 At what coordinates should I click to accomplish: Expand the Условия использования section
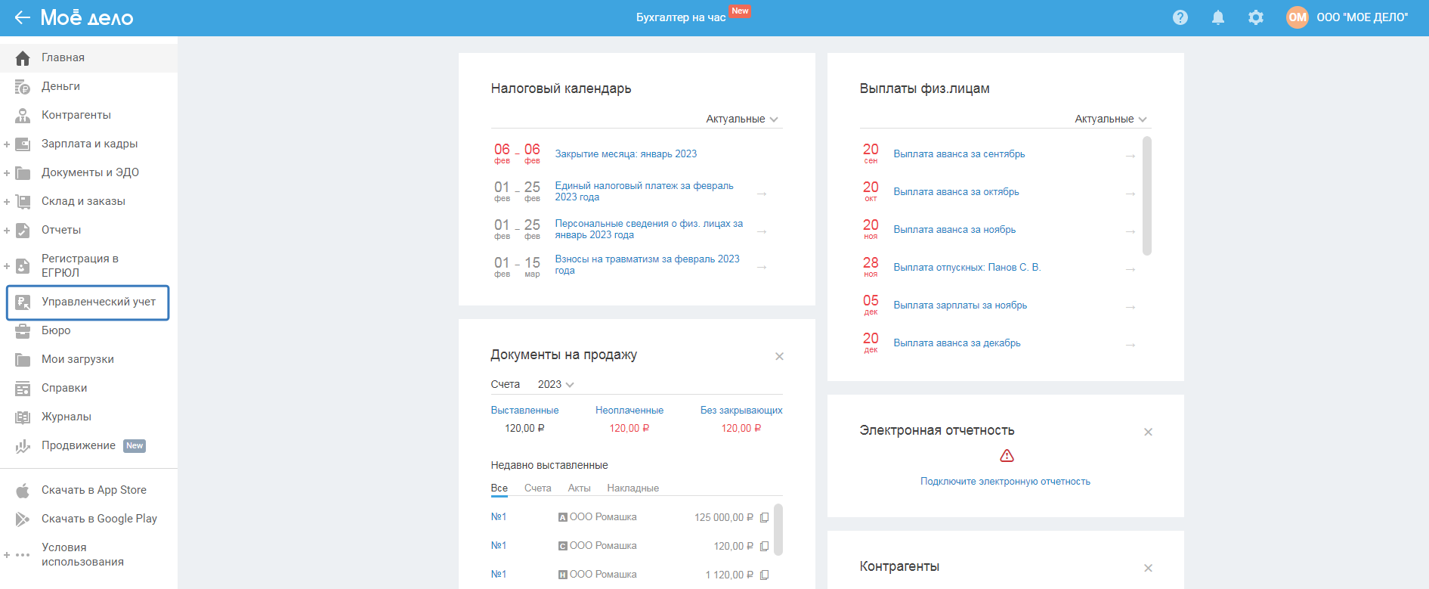coord(7,555)
